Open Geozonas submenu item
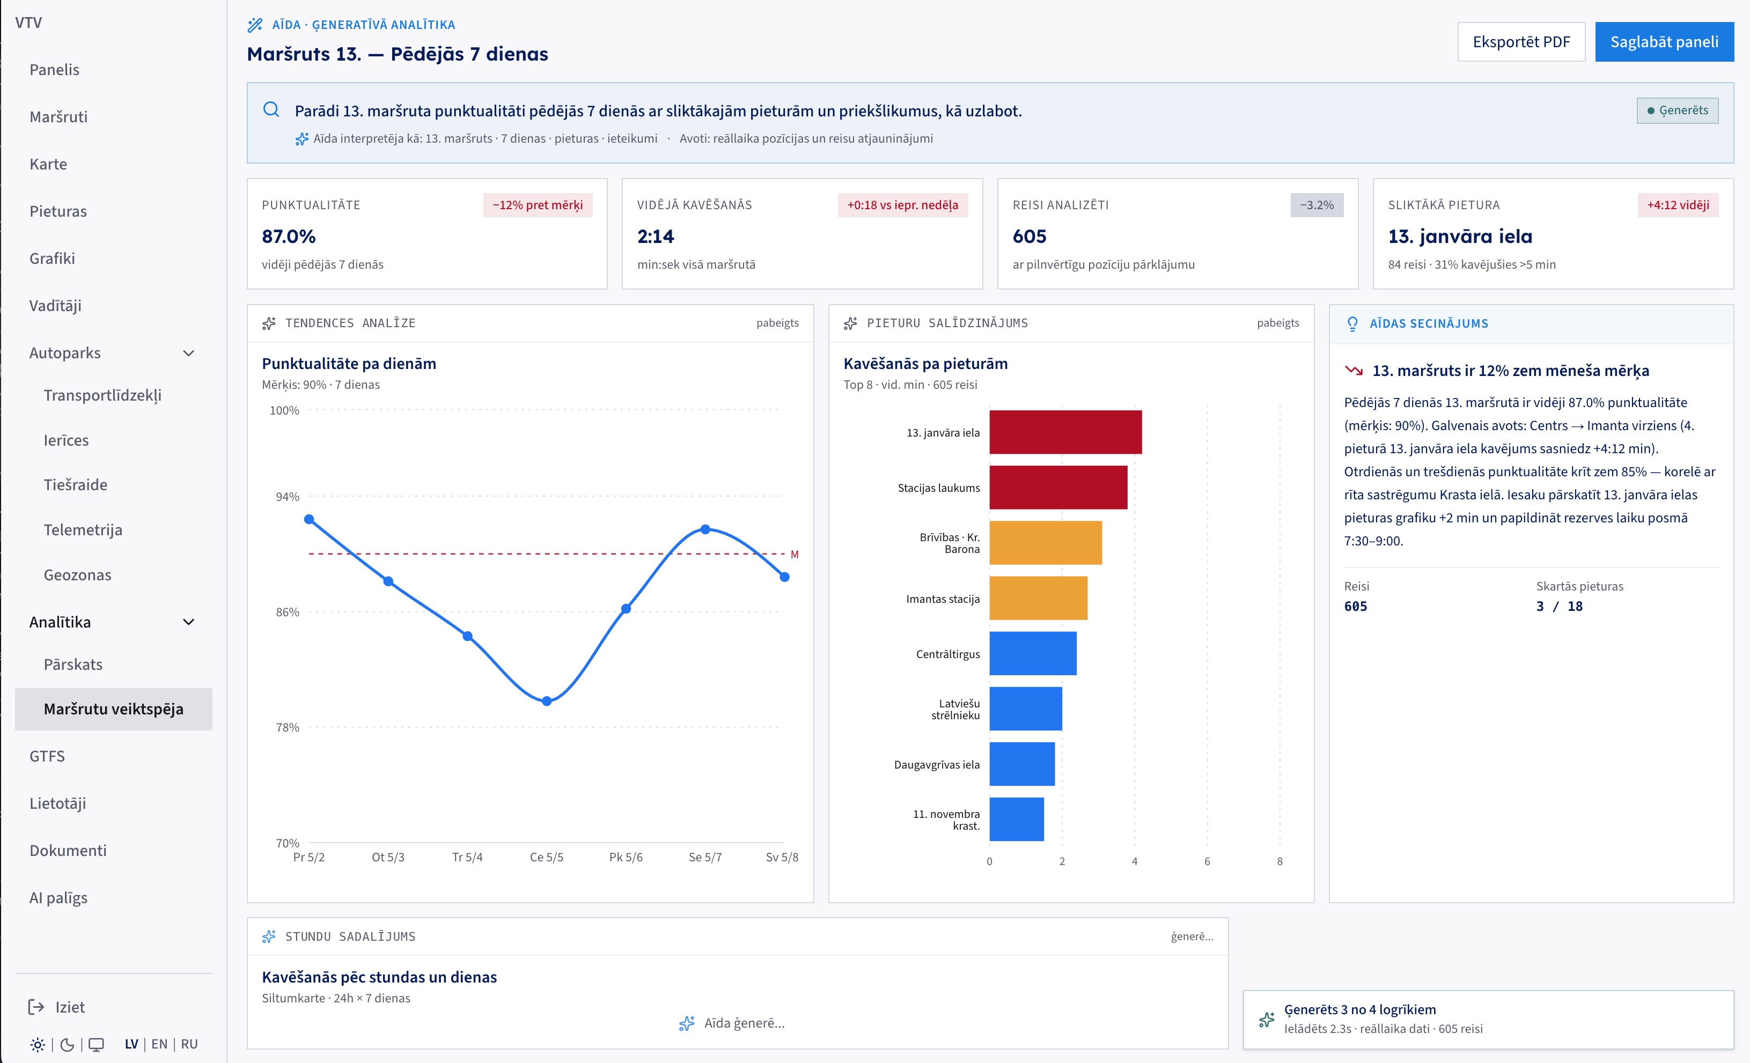The width and height of the screenshot is (1750, 1063). coord(114,574)
